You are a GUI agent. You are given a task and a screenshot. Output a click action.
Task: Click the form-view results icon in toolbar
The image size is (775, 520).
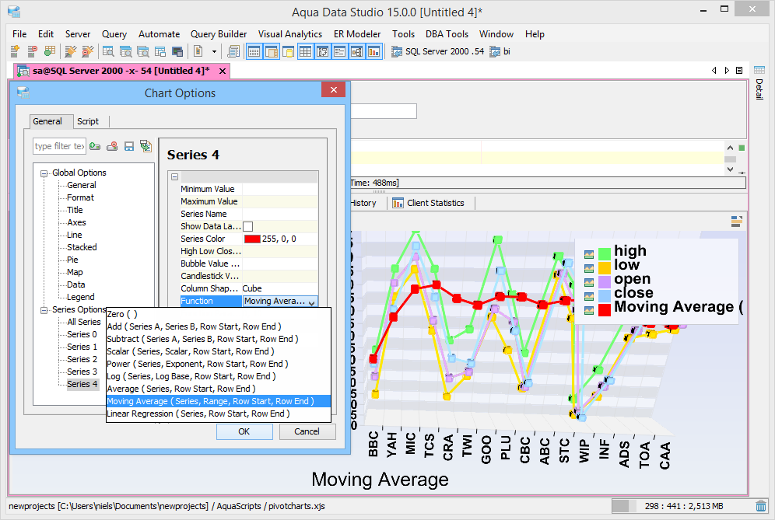(x=339, y=51)
